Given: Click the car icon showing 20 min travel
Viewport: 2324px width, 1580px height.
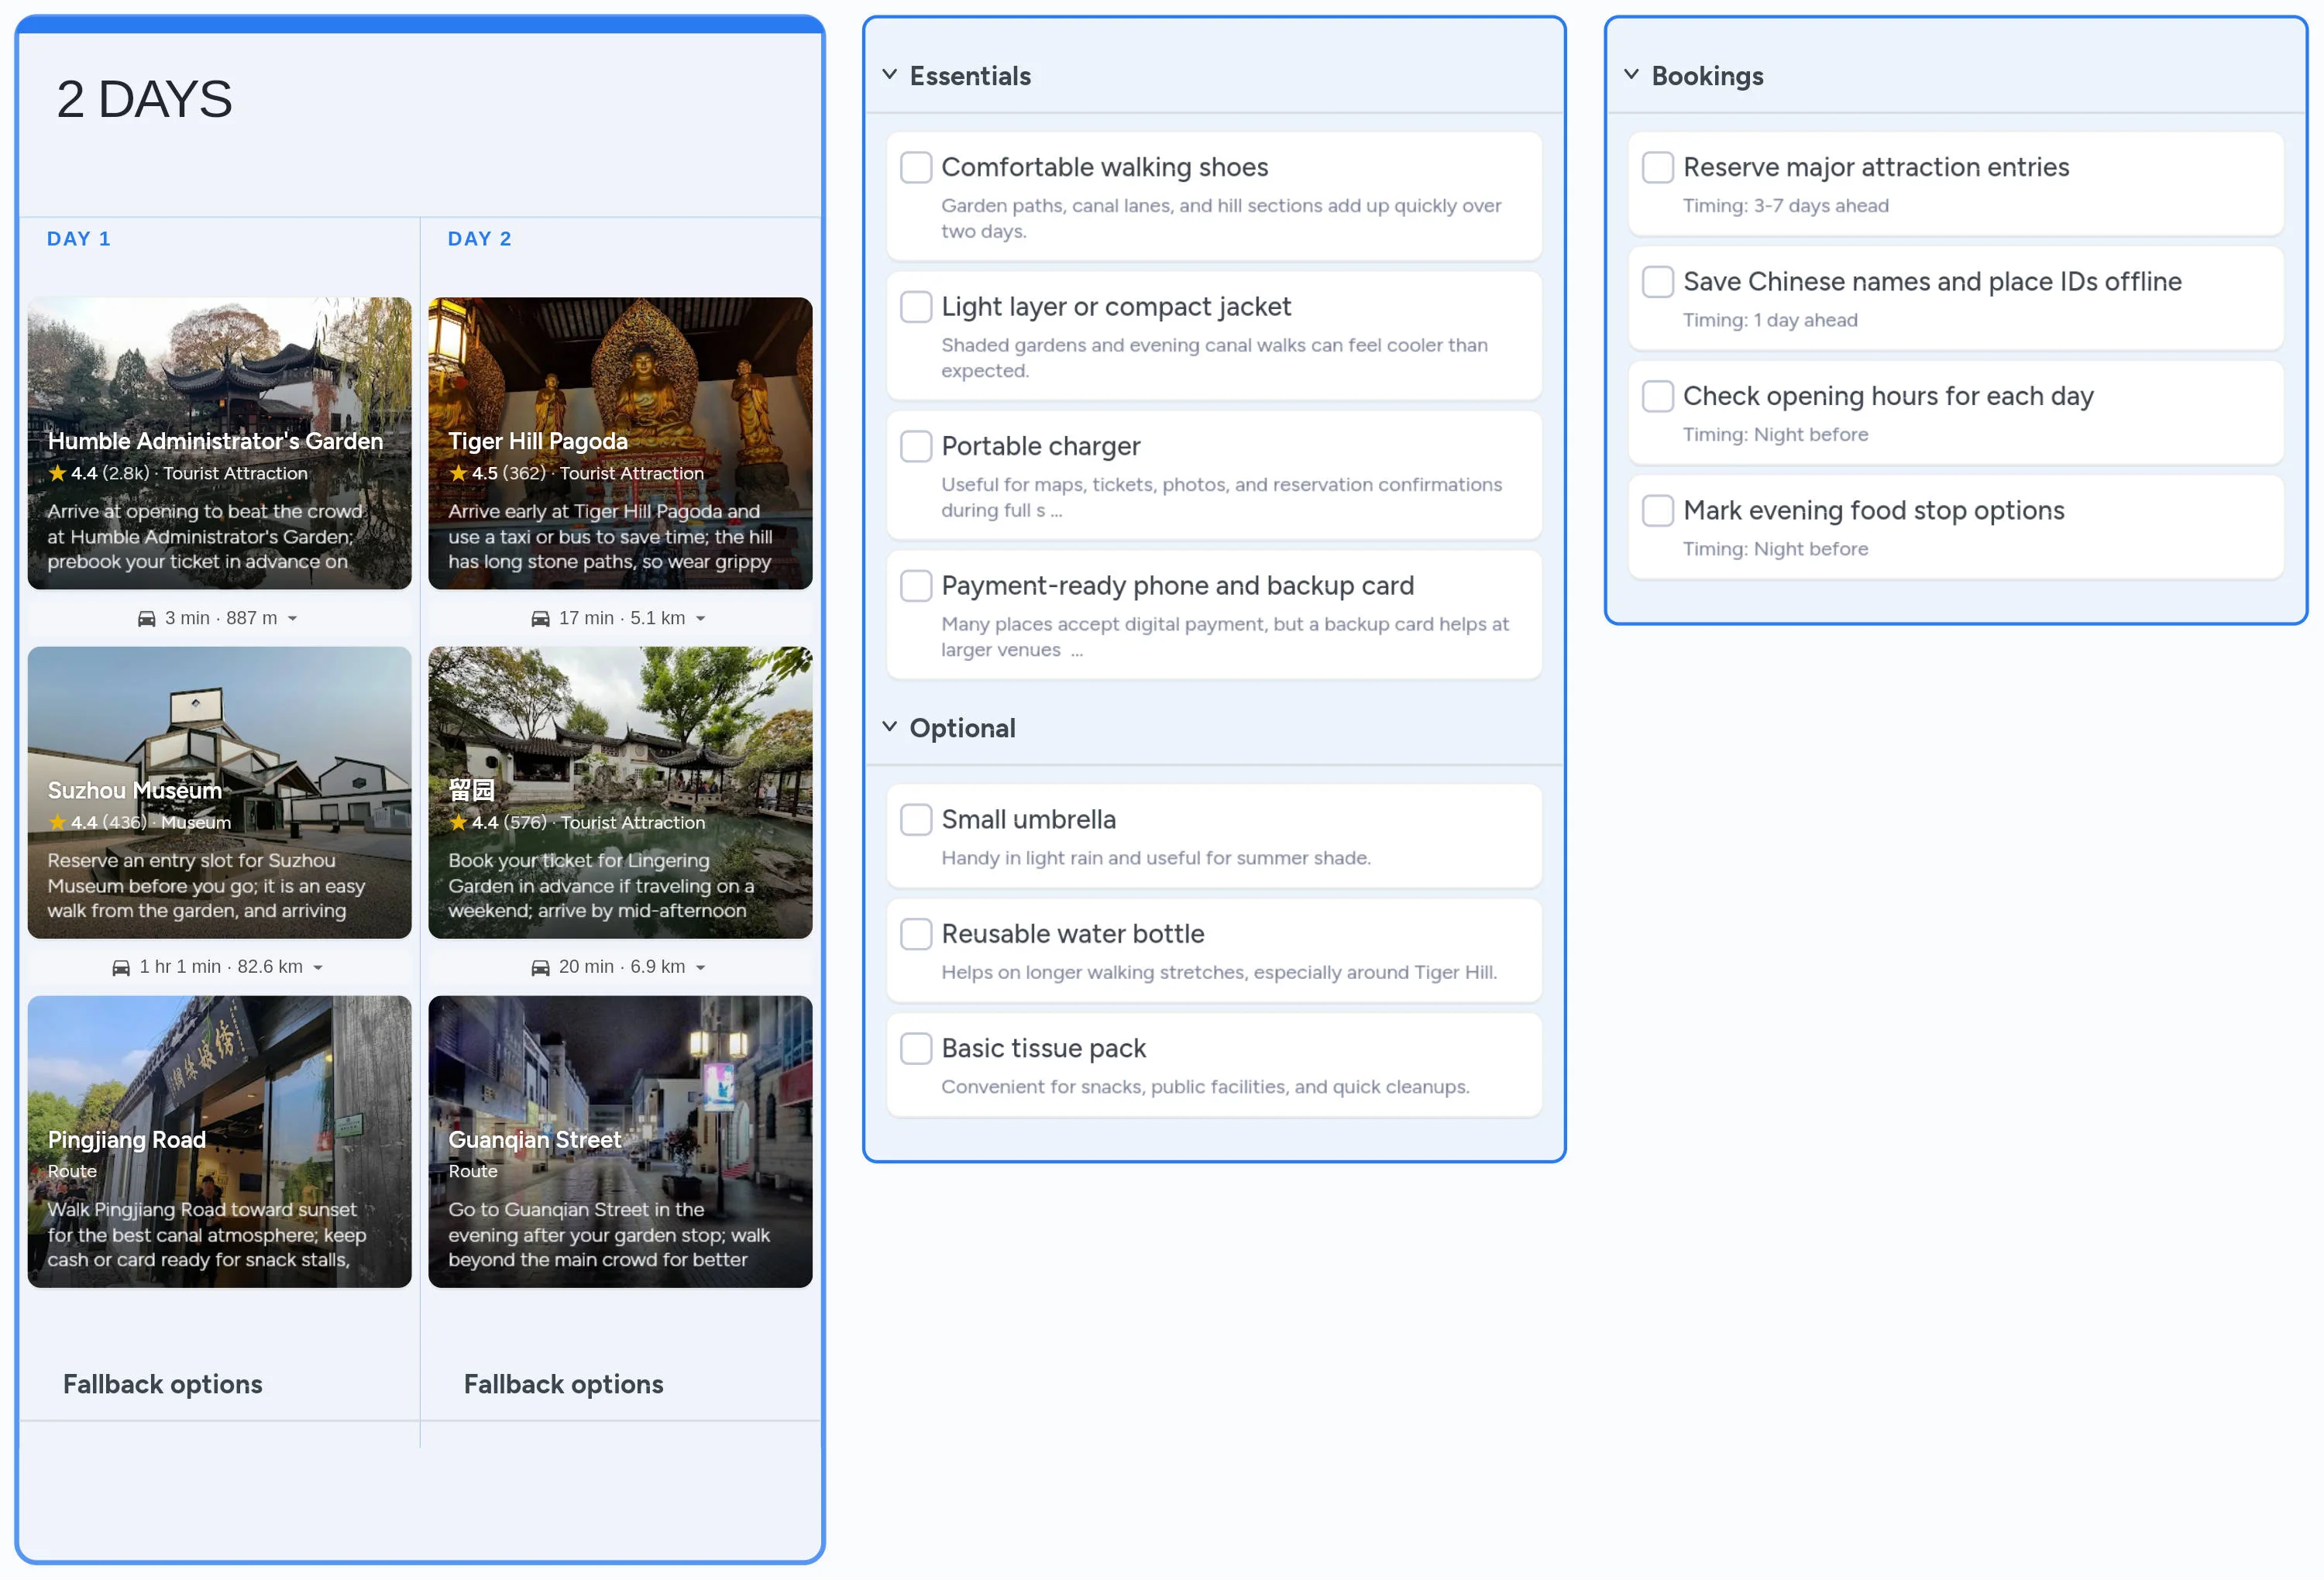Looking at the screenshot, I should [541, 967].
